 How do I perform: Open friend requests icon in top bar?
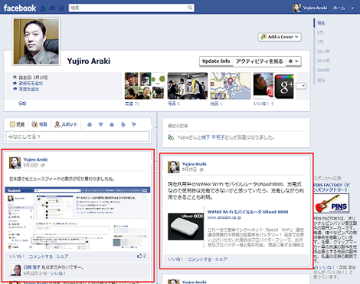[x=43, y=8]
